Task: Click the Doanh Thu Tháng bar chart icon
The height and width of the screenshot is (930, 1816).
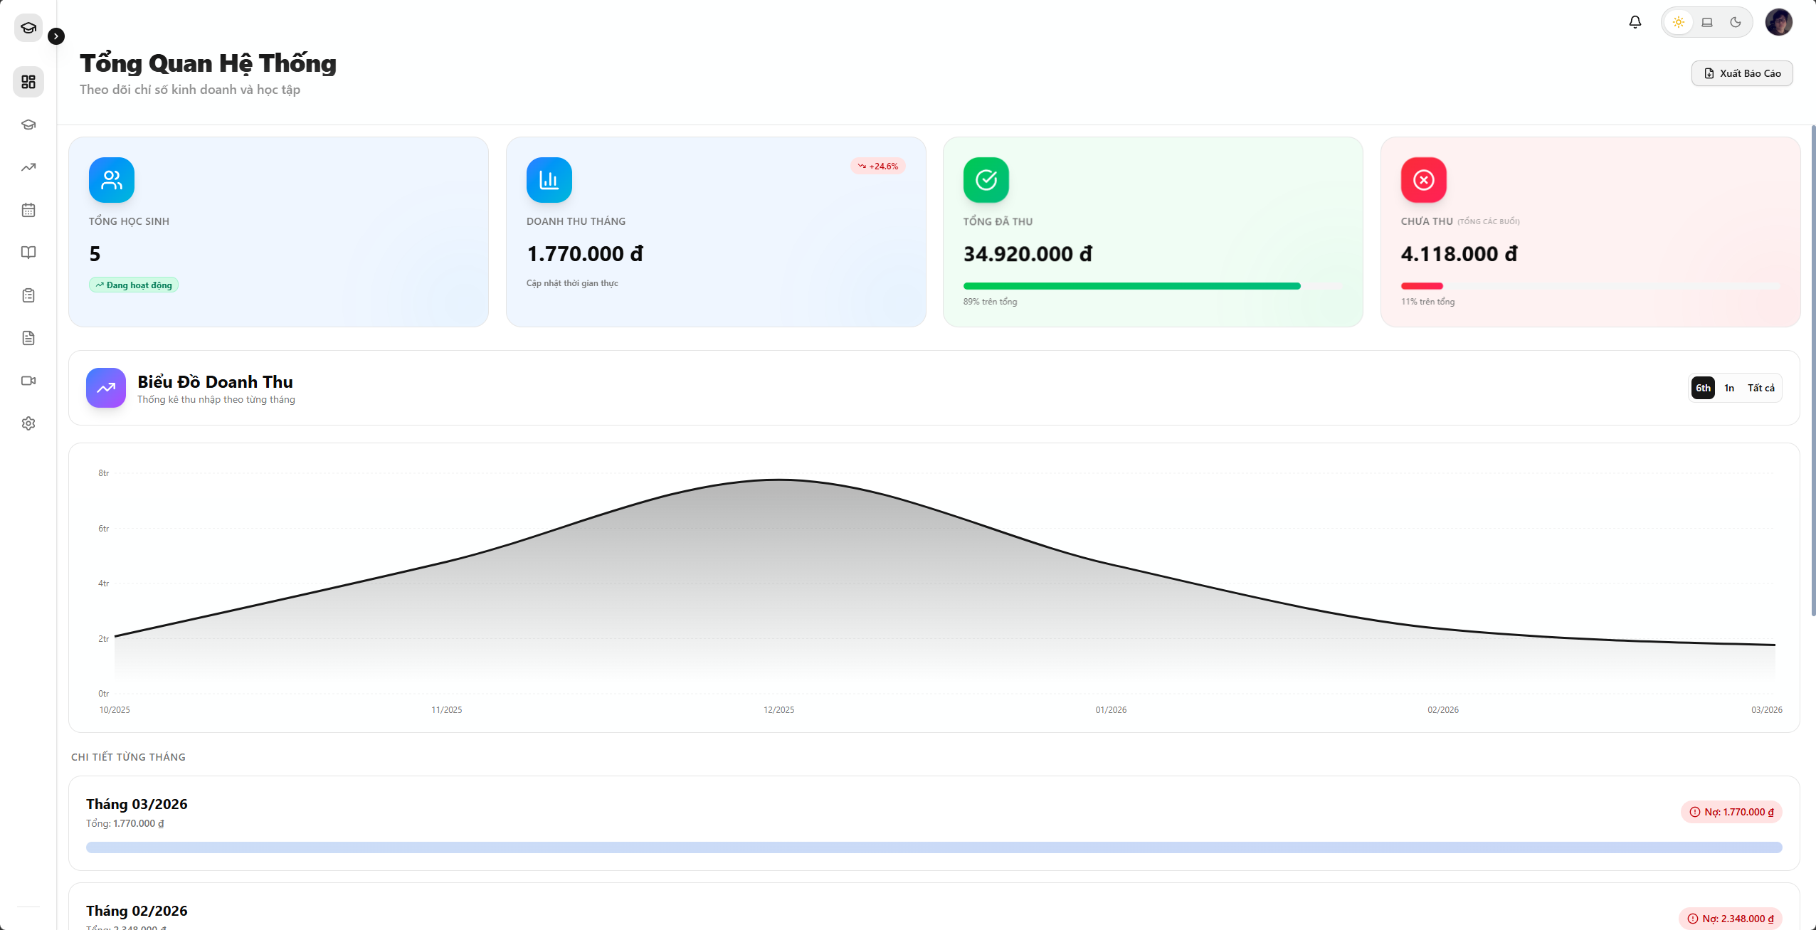Action: pos(549,180)
